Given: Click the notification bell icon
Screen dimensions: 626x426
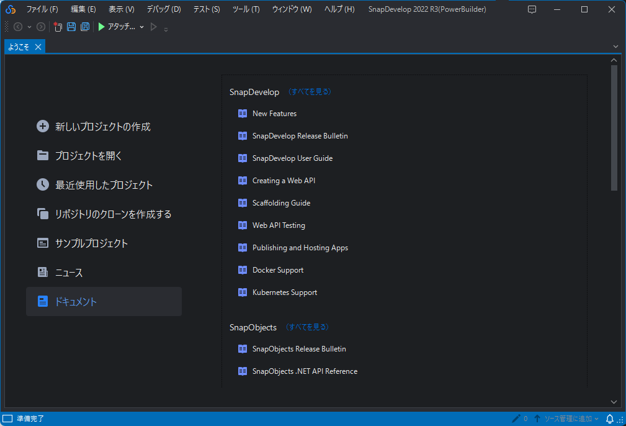Looking at the screenshot, I should [x=610, y=419].
